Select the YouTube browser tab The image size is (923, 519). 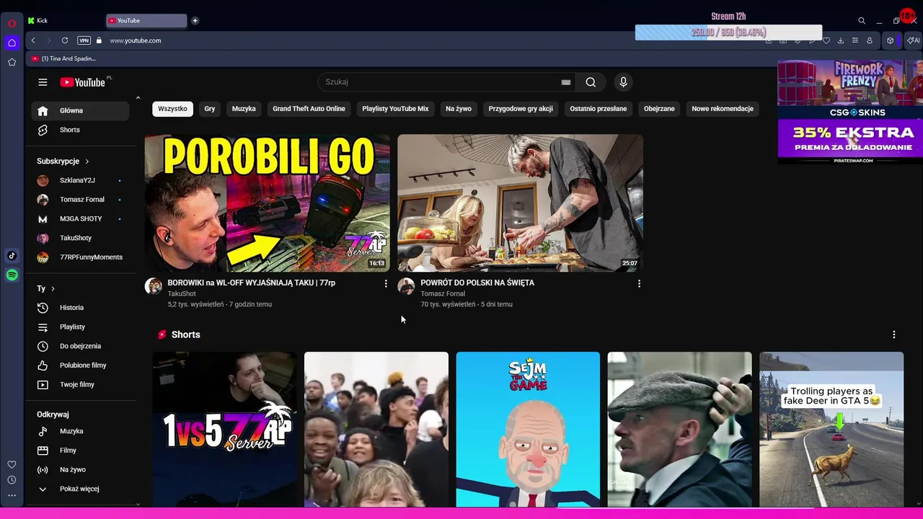click(146, 20)
